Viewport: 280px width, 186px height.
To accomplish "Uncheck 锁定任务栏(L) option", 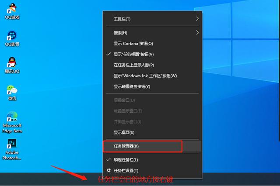I will pyautogui.click(x=152, y=160).
